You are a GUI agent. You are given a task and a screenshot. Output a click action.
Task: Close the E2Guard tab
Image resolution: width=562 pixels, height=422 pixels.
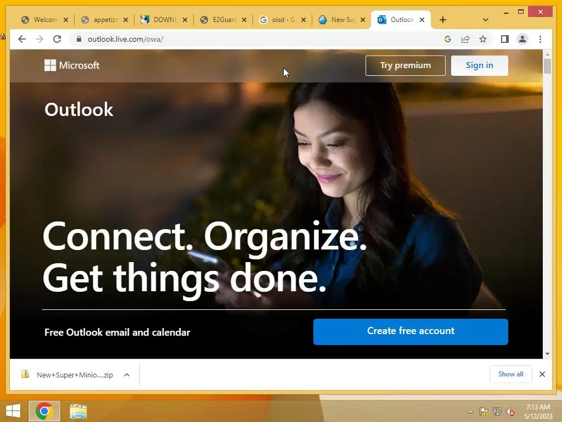point(244,20)
